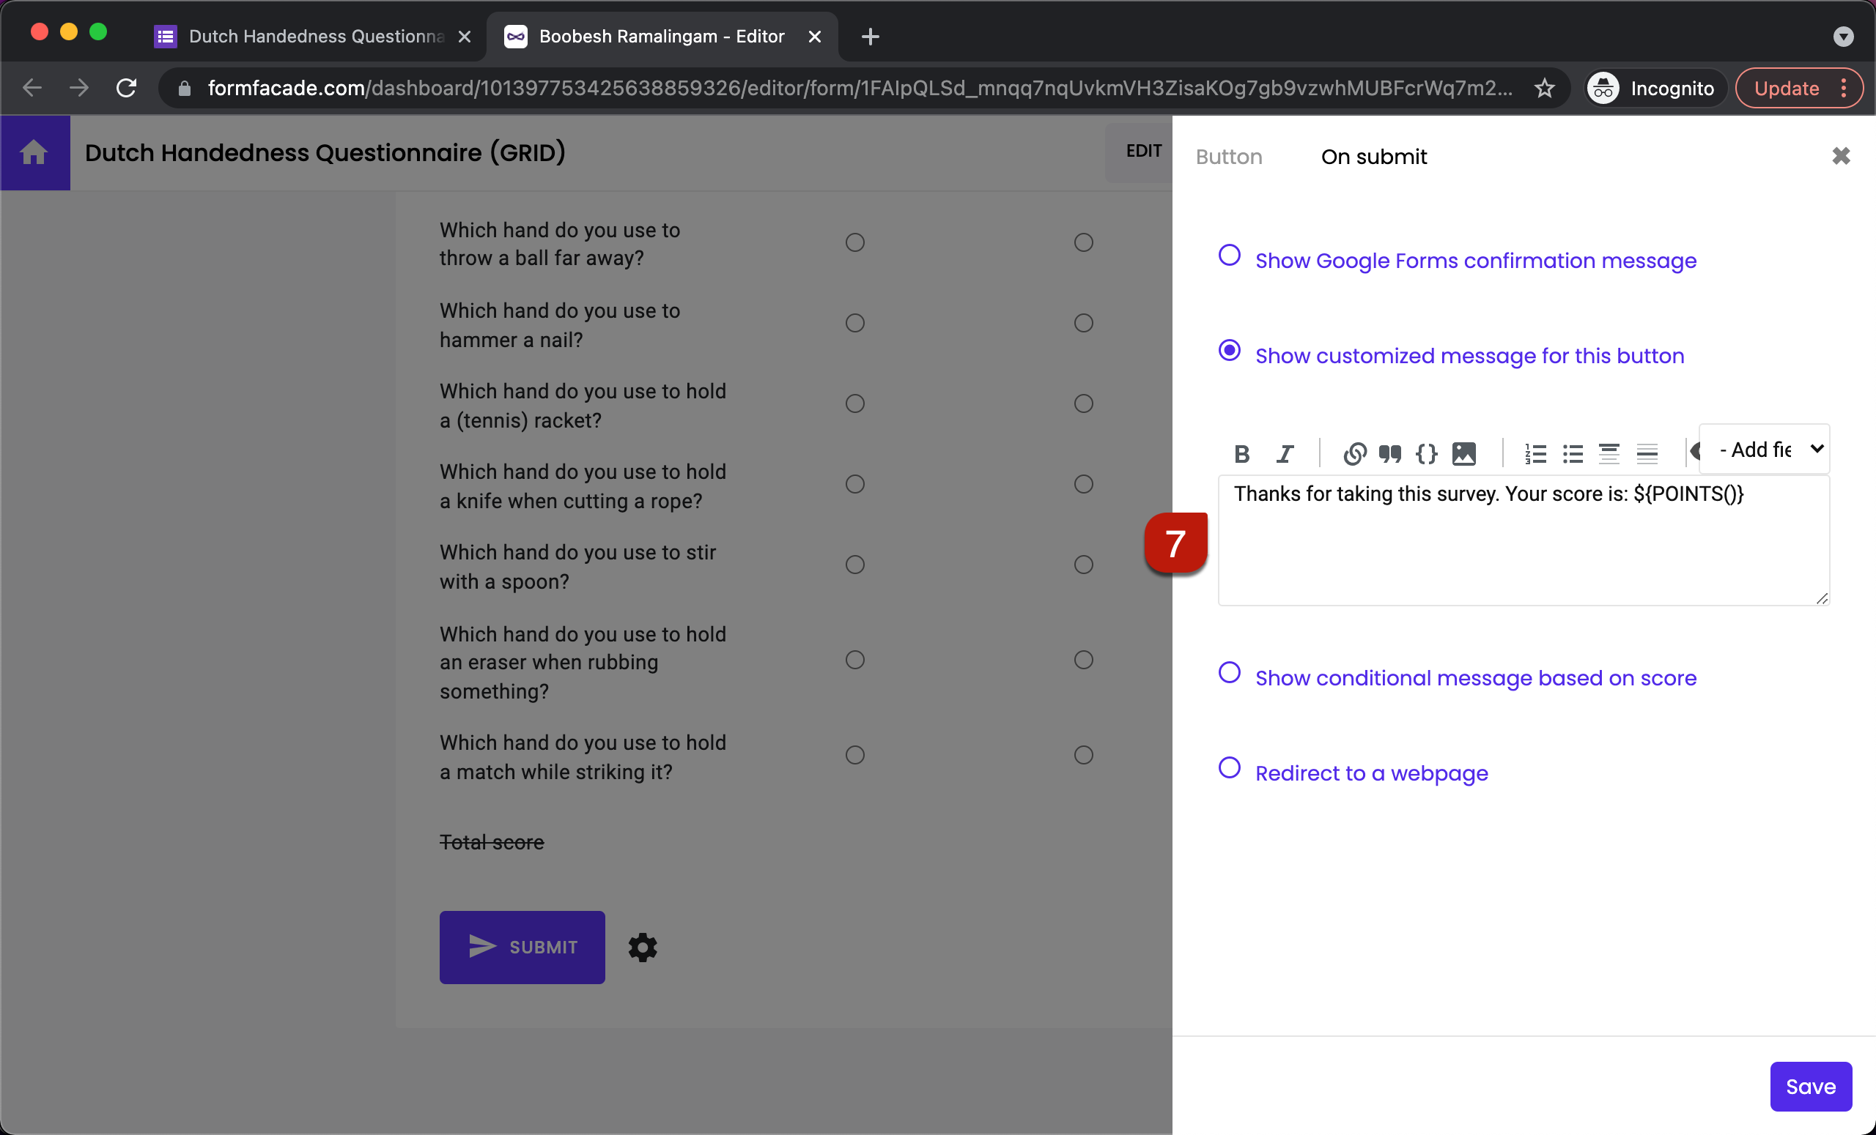The height and width of the screenshot is (1135, 1876).
Task: Switch to the Button tab
Action: point(1228,157)
